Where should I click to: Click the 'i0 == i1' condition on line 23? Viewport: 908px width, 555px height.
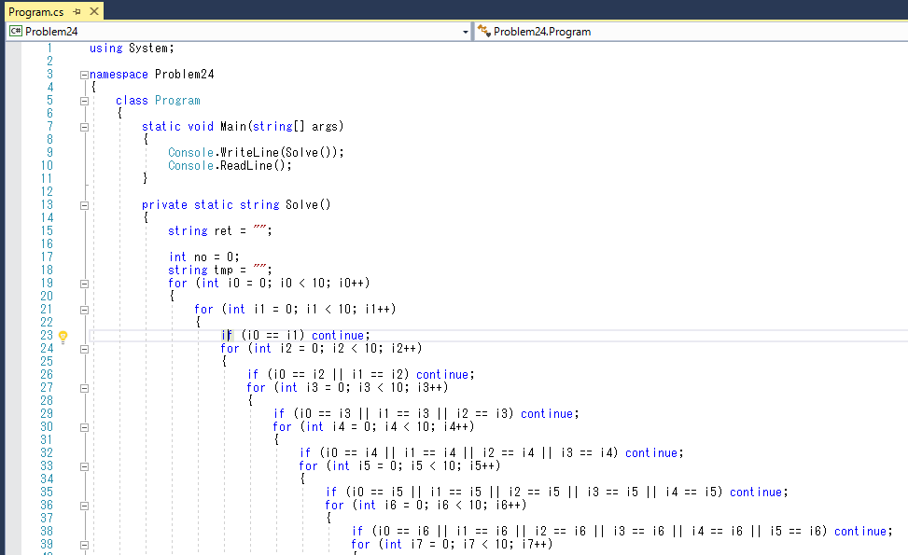(272, 335)
